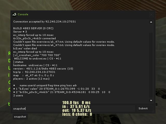Click the 'version : 48/1.1.2.6/Stdio' line
Image resolution: width=166 pixels, height=124 pixels.
43,69
